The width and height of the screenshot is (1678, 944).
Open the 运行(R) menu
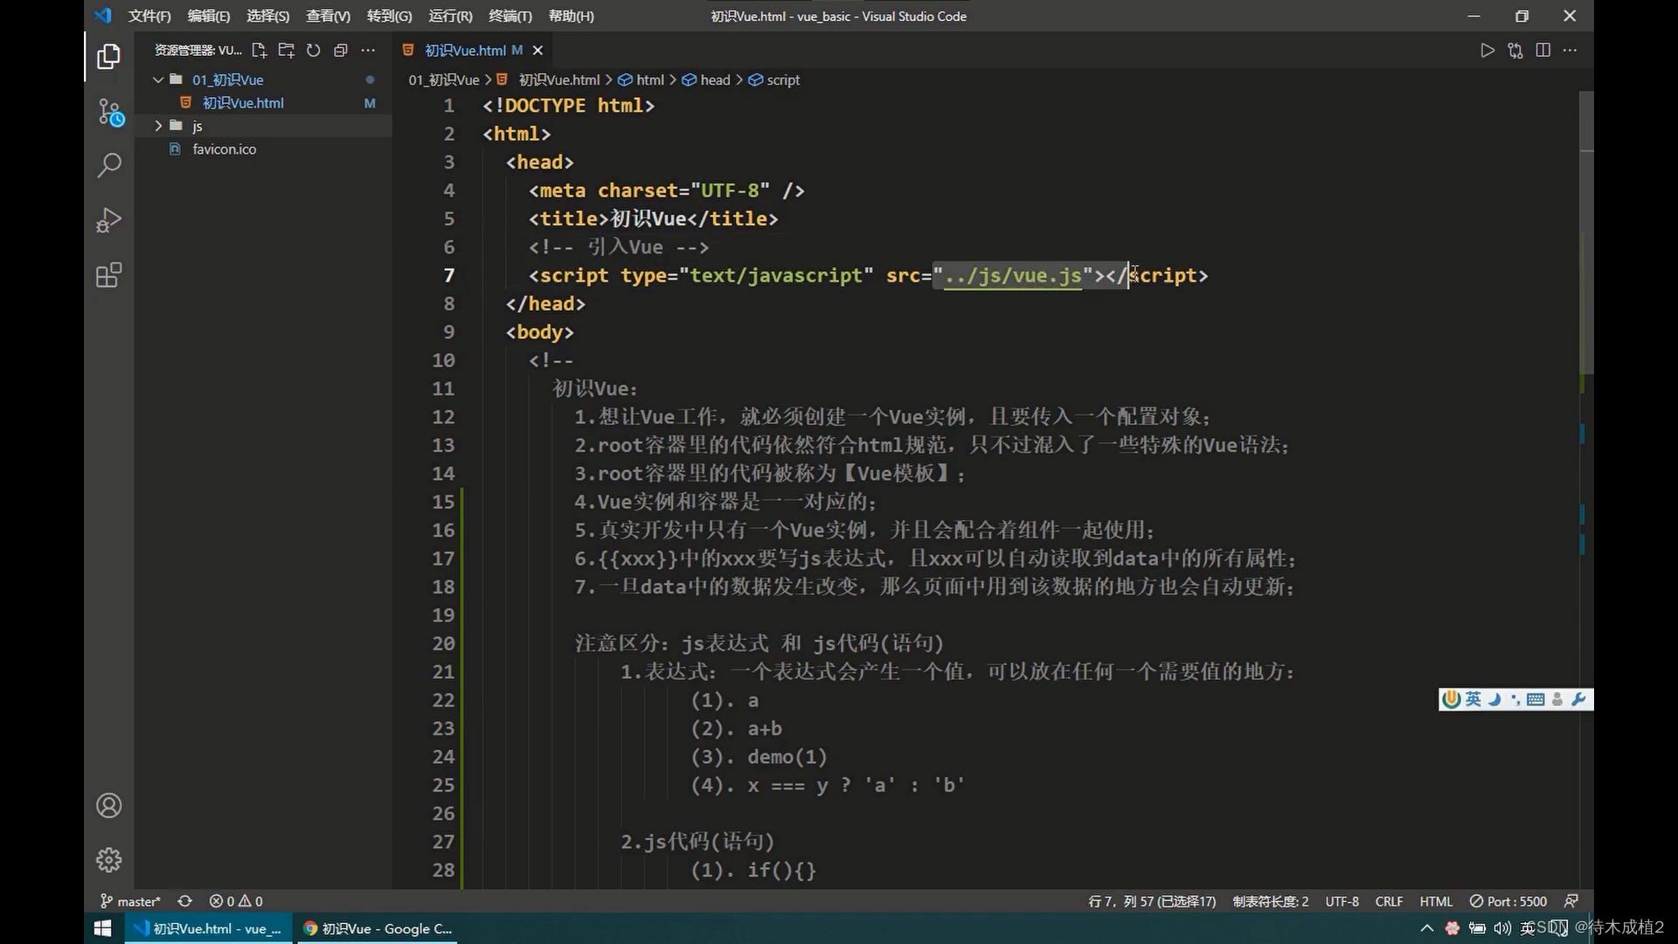coord(450,16)
